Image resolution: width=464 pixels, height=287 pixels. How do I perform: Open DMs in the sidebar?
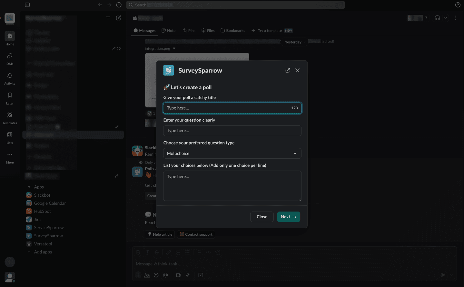pos(10,58)
